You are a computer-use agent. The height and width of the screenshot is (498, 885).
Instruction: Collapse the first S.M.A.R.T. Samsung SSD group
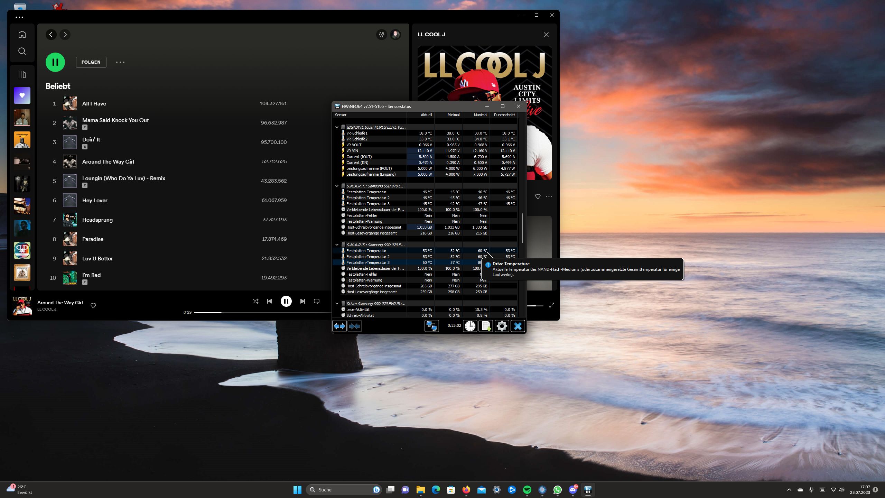click(x=337, y=186)
